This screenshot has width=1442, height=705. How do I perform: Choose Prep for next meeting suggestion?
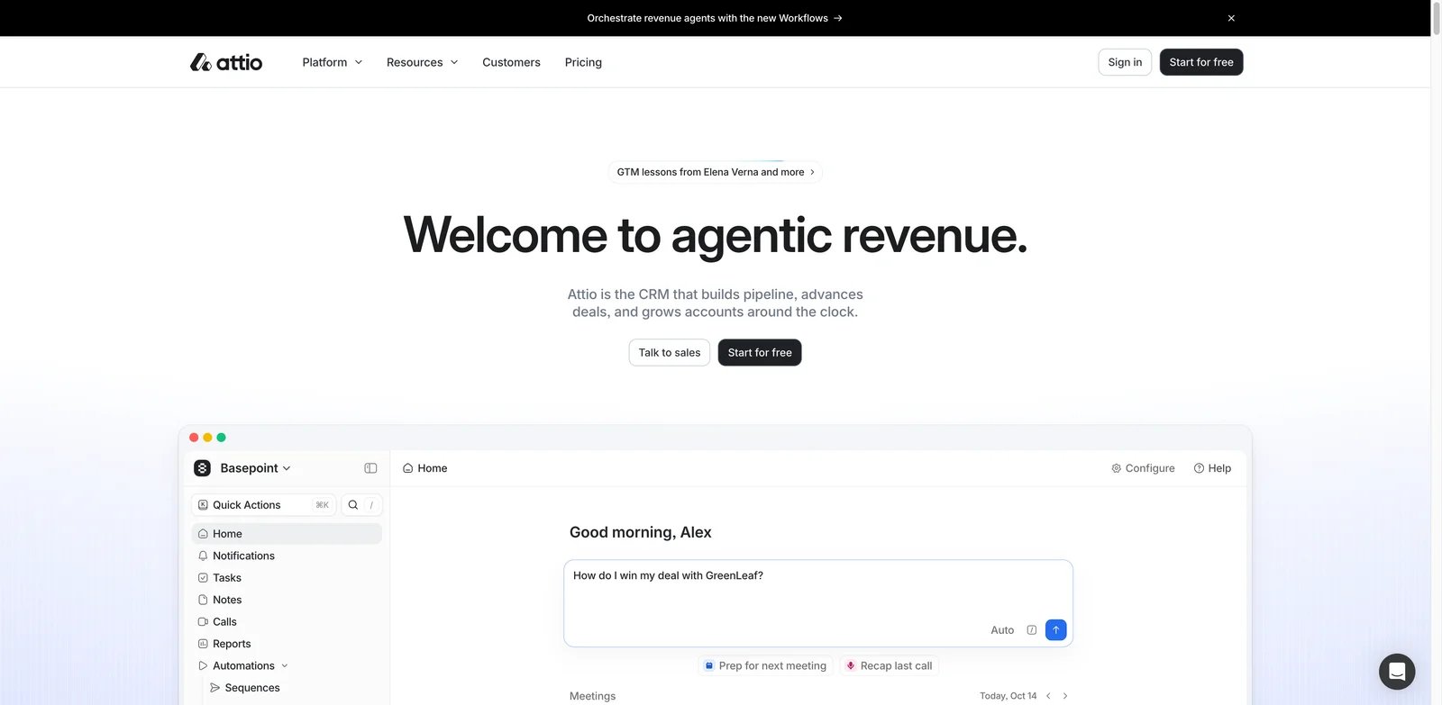click(x=765, y=666)
